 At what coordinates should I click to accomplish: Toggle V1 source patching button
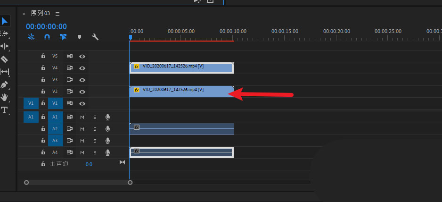click(31, 103)
